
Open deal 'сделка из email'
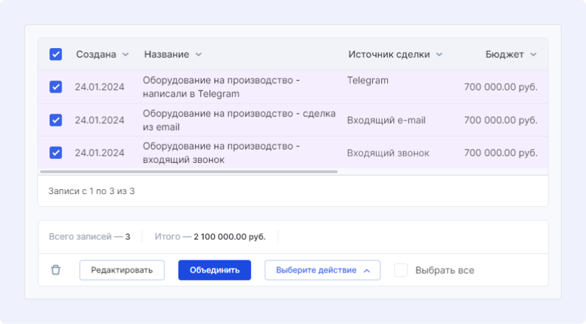point(239,120)
